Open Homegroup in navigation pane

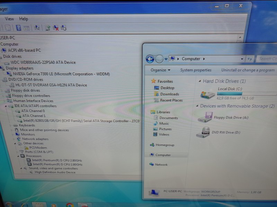165,145
